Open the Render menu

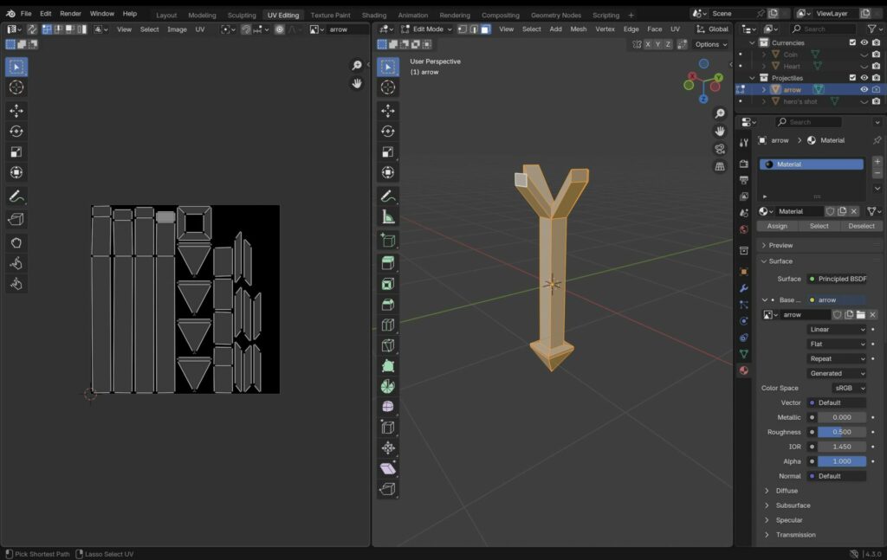(x=70, y=14)
